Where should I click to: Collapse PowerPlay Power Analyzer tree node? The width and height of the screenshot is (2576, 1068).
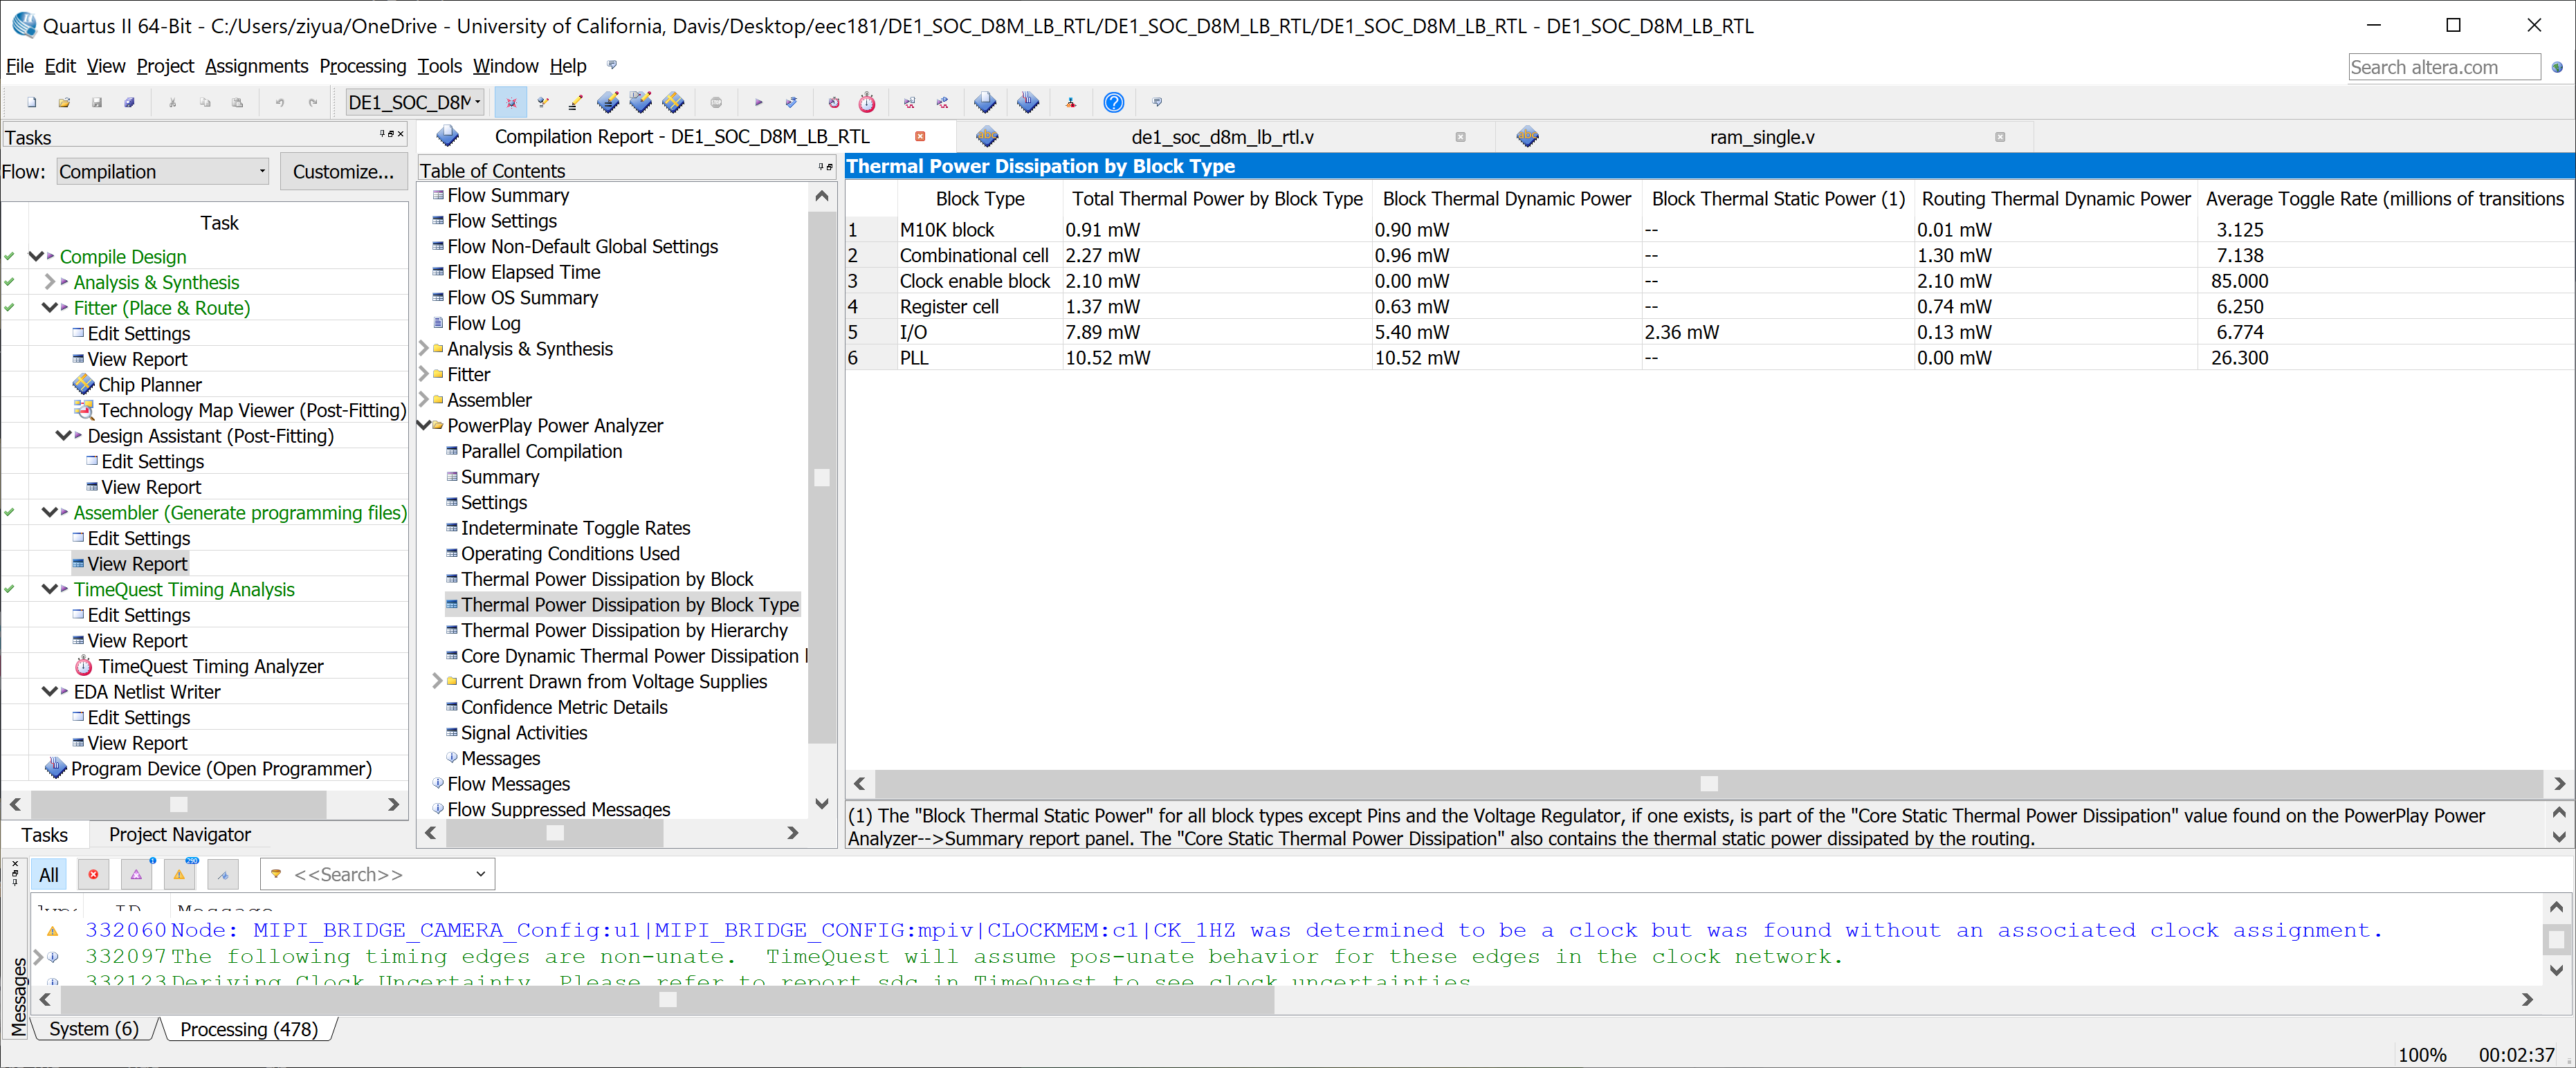[424, 426]
